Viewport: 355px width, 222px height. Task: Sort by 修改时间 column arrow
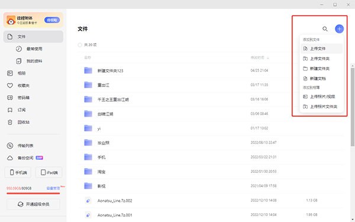(x=268, y=58)
